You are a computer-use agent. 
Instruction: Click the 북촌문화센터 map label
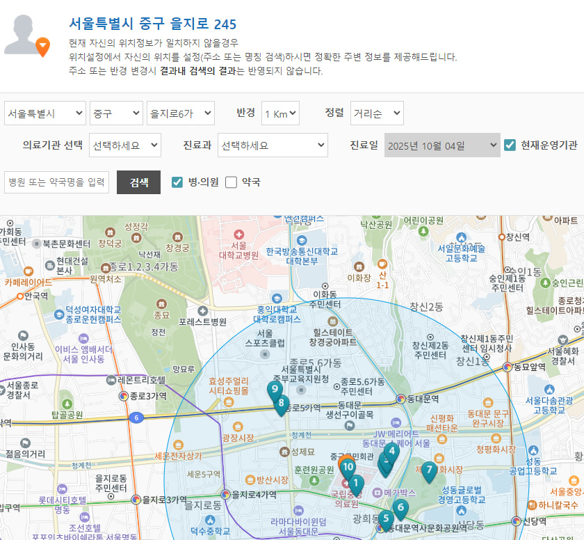[x=66, y=244]
